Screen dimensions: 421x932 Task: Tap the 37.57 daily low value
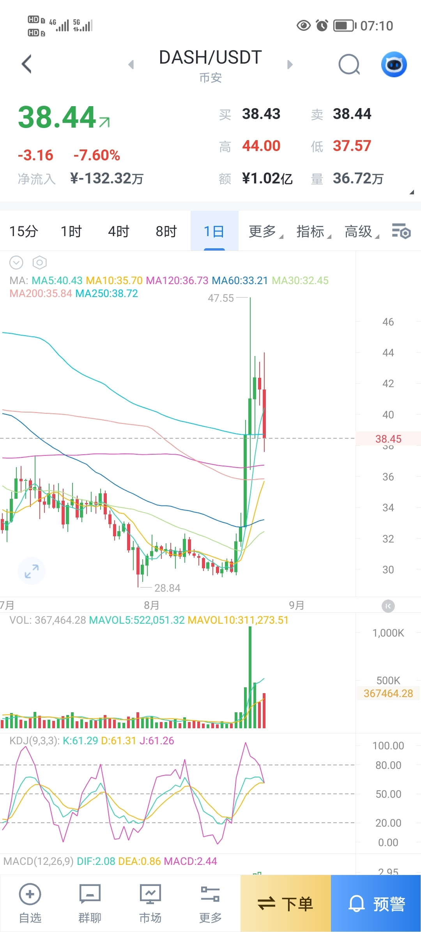pos(352,146)
